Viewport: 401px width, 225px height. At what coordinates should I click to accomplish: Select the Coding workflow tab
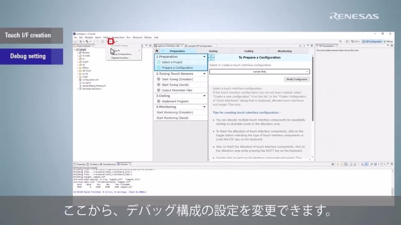249,51
